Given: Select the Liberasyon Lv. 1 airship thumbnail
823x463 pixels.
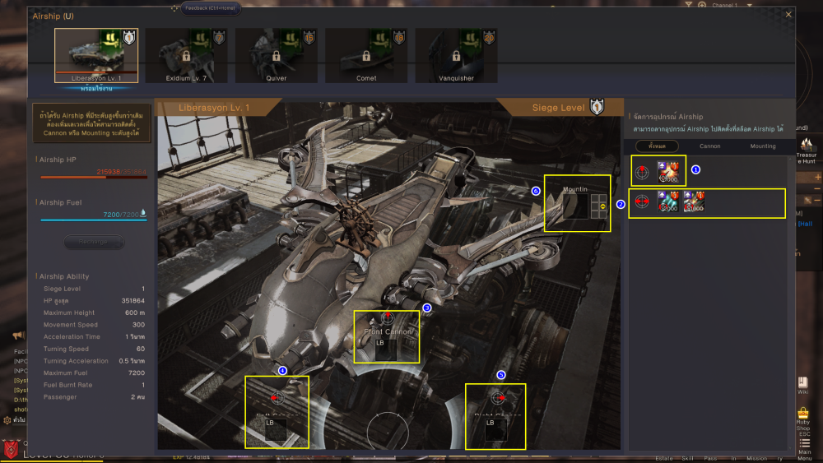Looking at the screenshot, I should 96,56.
